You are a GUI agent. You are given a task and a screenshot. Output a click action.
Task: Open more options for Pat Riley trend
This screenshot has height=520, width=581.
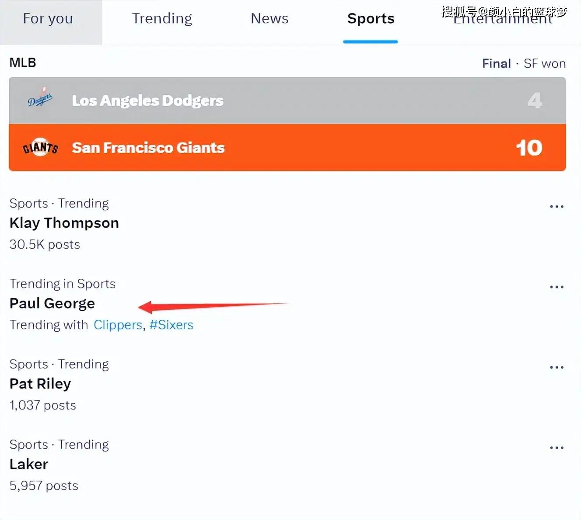point(556,367)
